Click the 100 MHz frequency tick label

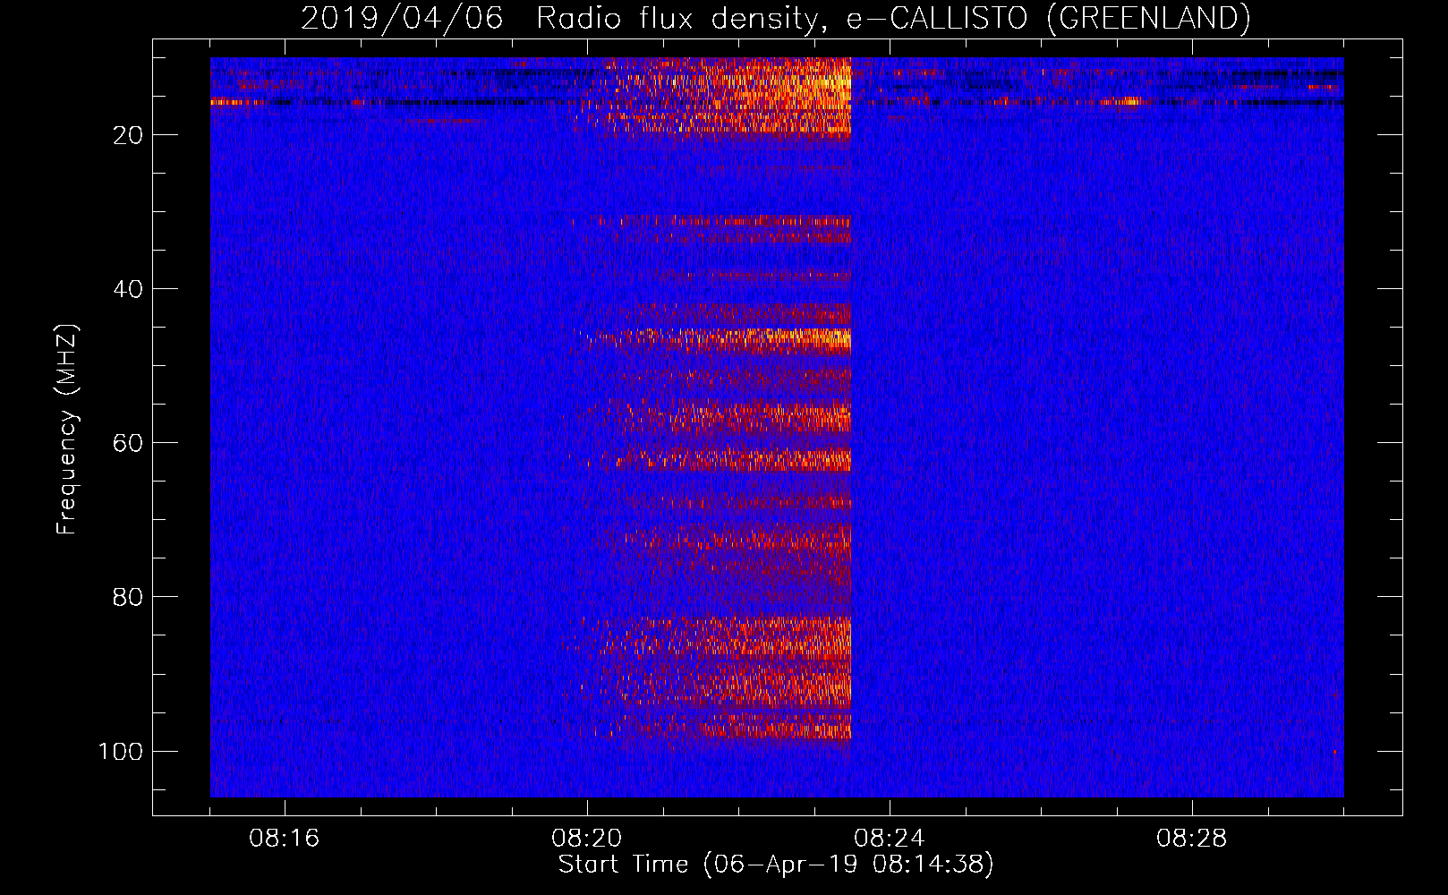(121, 751)
